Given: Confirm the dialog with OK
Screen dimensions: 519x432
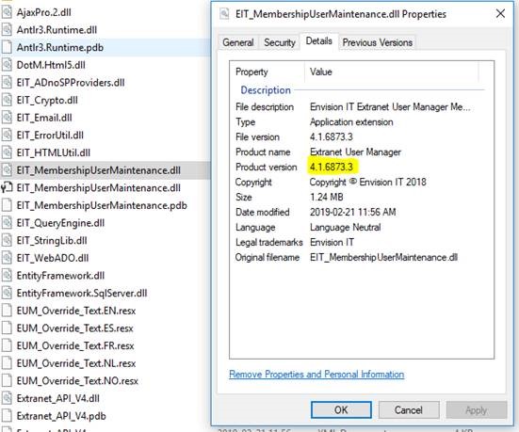Looking at the screenshot, I should (x=341, y=410).
